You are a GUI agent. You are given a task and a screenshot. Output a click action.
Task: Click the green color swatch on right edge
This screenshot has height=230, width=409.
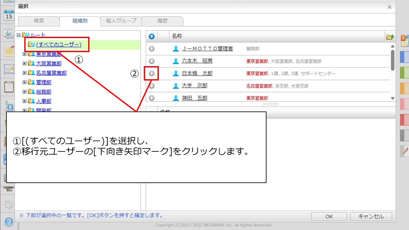click(405, 73)
